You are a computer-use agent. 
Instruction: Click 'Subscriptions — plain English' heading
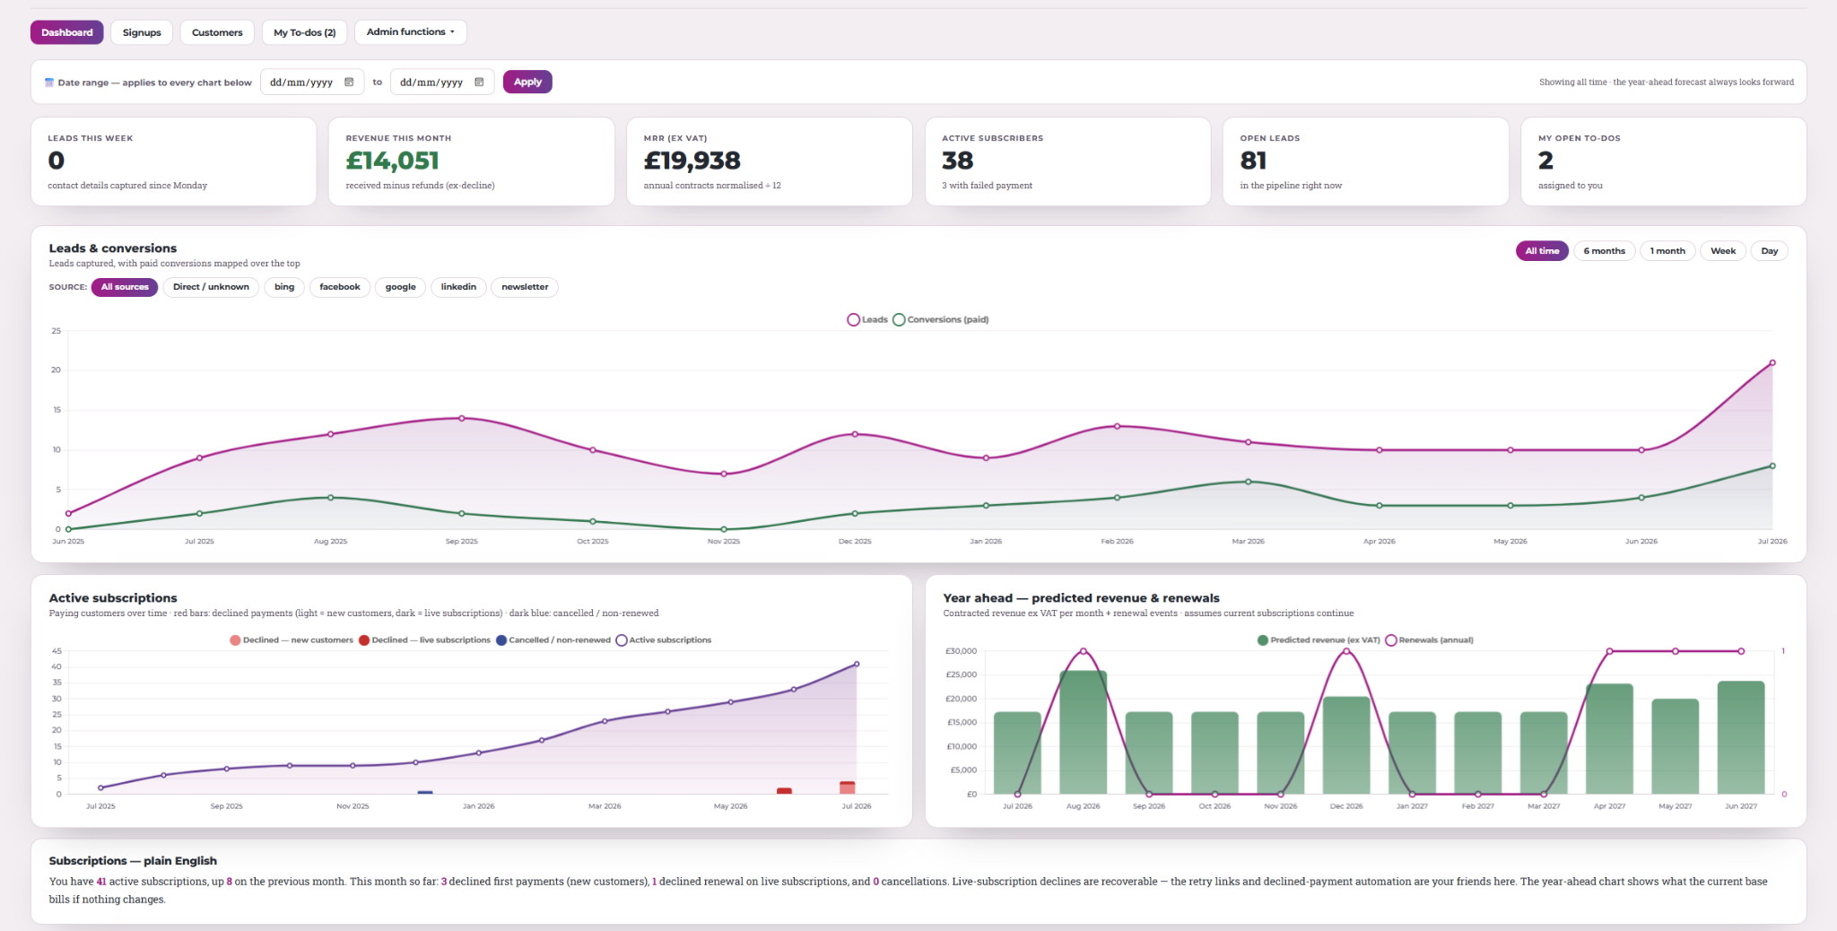pos(133,861)
